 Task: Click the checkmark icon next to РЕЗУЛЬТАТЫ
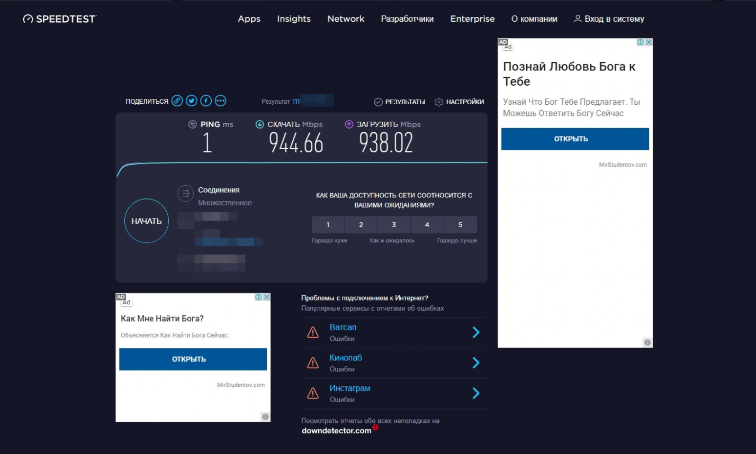(378, 102)
